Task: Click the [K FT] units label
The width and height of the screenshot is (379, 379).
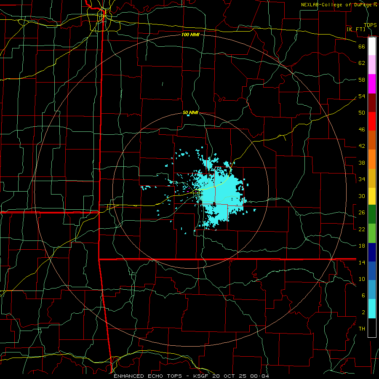Action: point(356,29)
